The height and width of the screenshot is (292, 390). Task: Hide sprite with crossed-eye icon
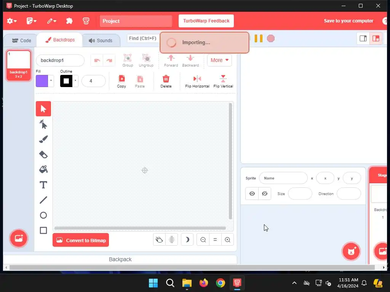click(265, 194)
